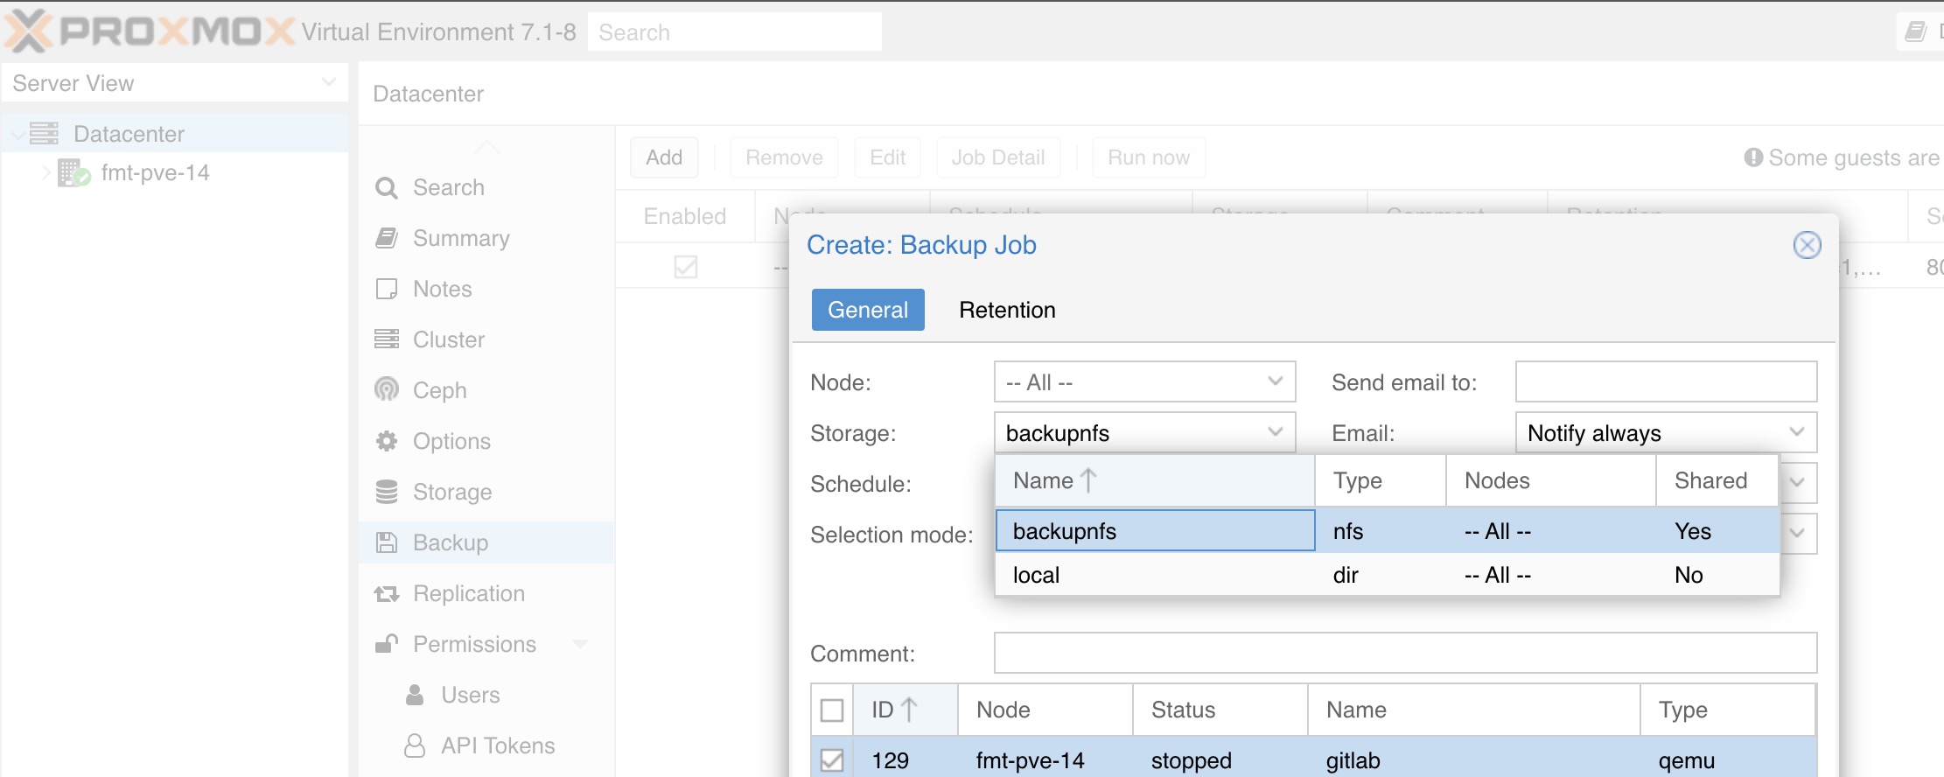Toggle the select-all checkbox in ID header
This screenshot has height=777, width=1944.
(832, 710)
